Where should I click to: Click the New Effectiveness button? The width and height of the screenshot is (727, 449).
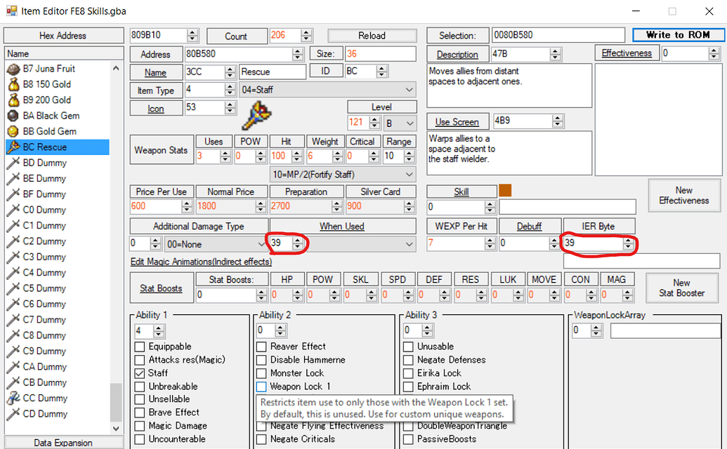(x=684, y=195)
